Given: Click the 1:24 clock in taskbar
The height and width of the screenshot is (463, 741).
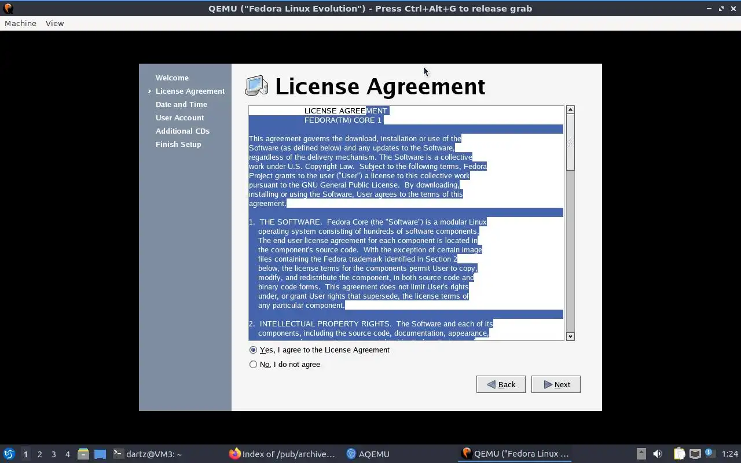Looking at the screenshot, I should [730, 454].
